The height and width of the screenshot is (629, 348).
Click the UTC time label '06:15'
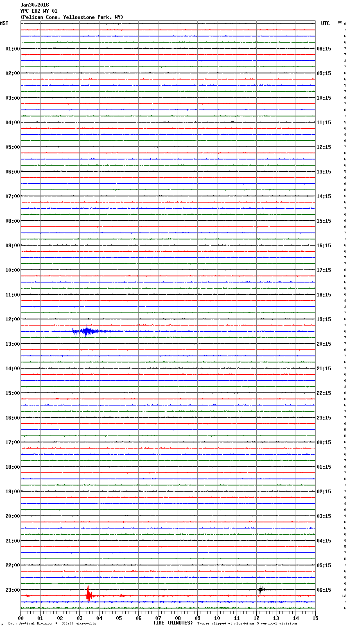(x=324, y=590)
